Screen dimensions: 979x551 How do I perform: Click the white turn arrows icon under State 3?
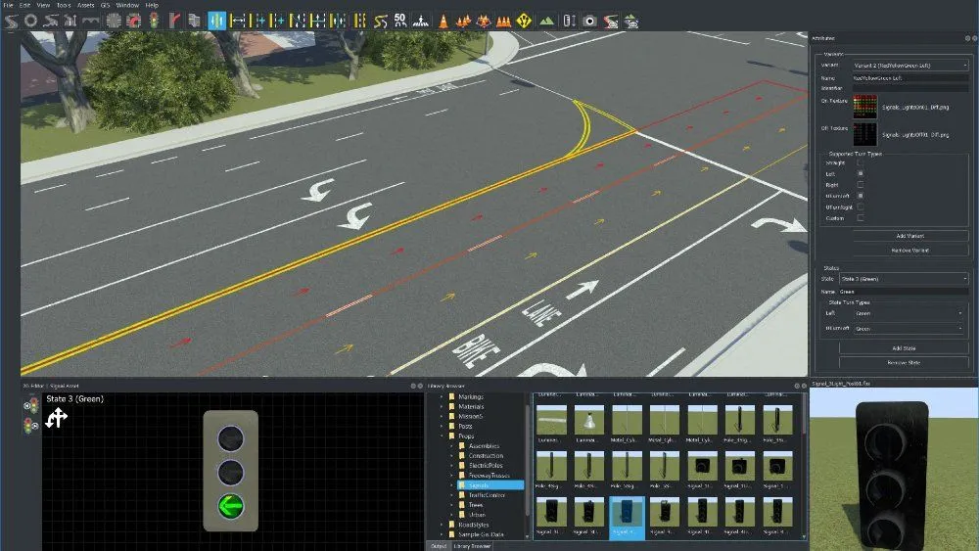[x=56, y=418]
